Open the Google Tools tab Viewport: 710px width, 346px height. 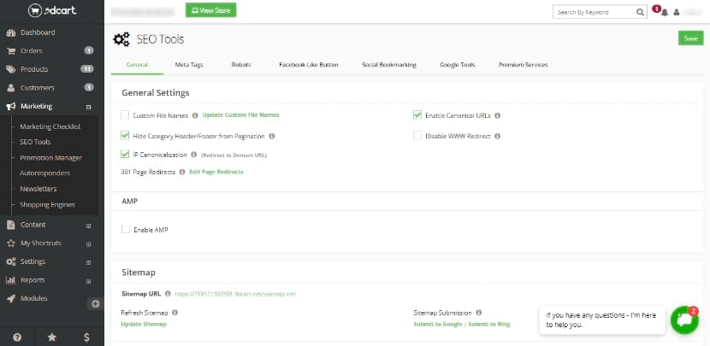[457, 64]
